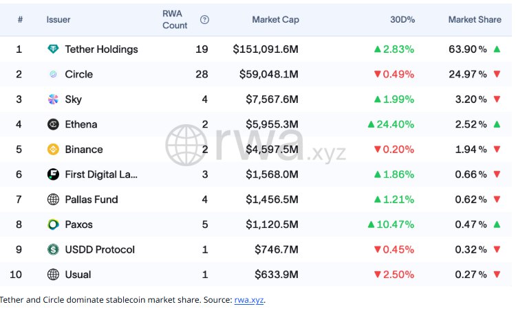Viewport: 516px width, 313px height.
Task: Click the 1.94% market share value
Action: (471, 150)
